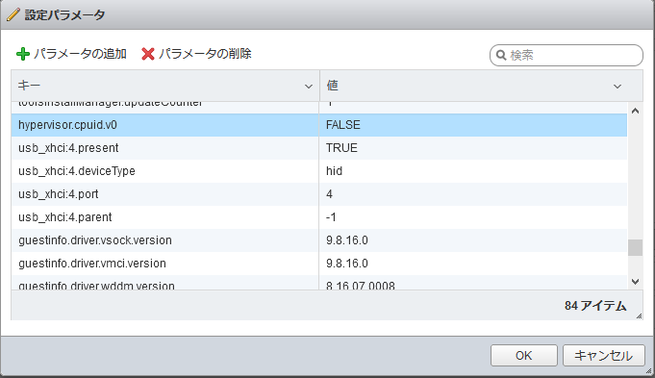
Task: Click scrollbar up arrow
Action: click(x=636, y=111)
